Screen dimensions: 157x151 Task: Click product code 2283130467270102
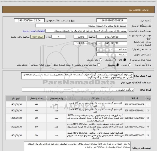click(x=134, y=127)
